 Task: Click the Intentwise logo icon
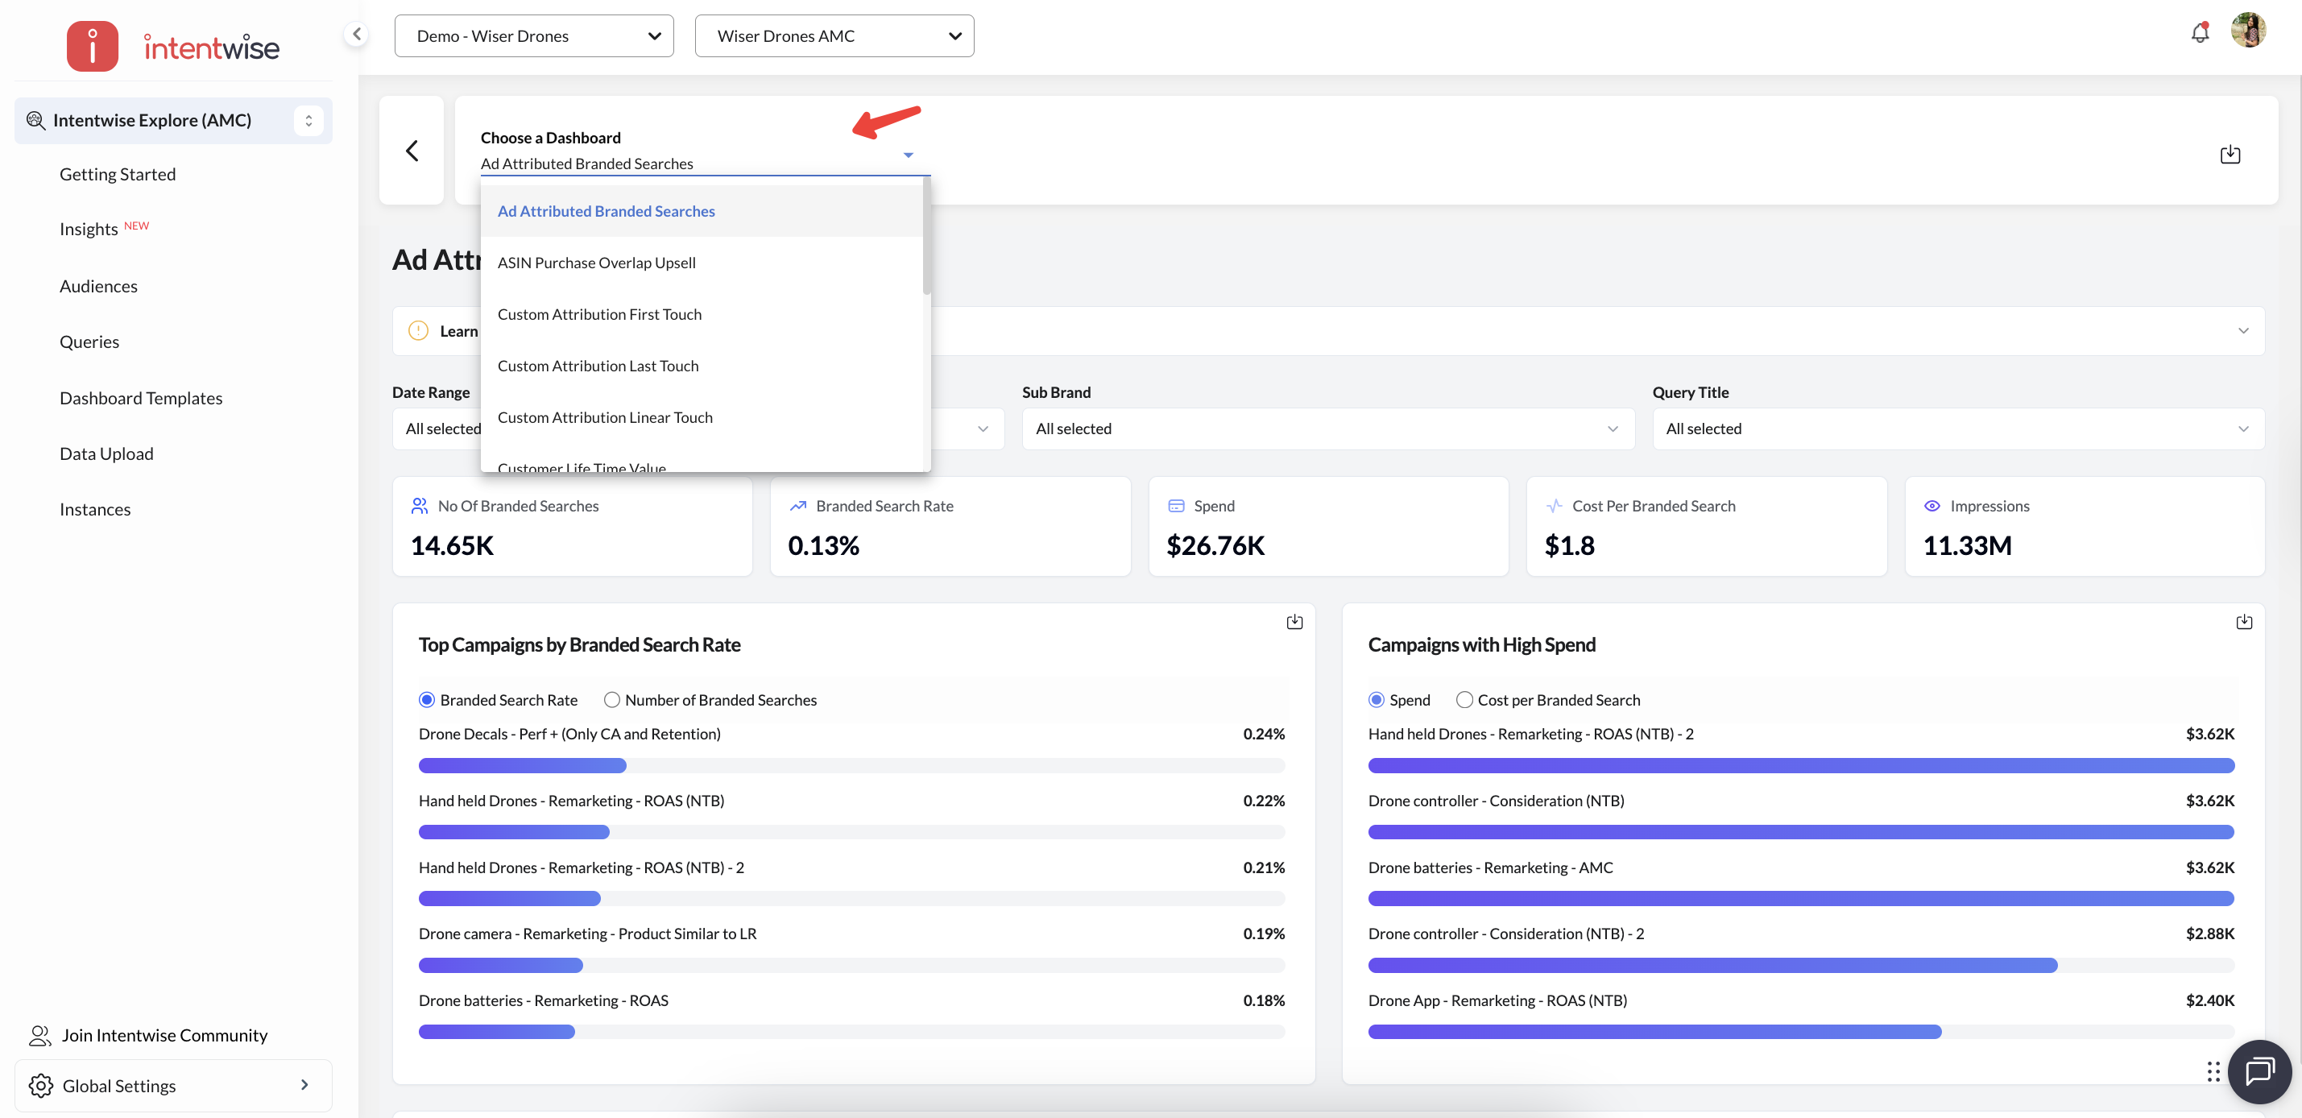(x=92, y=46)
